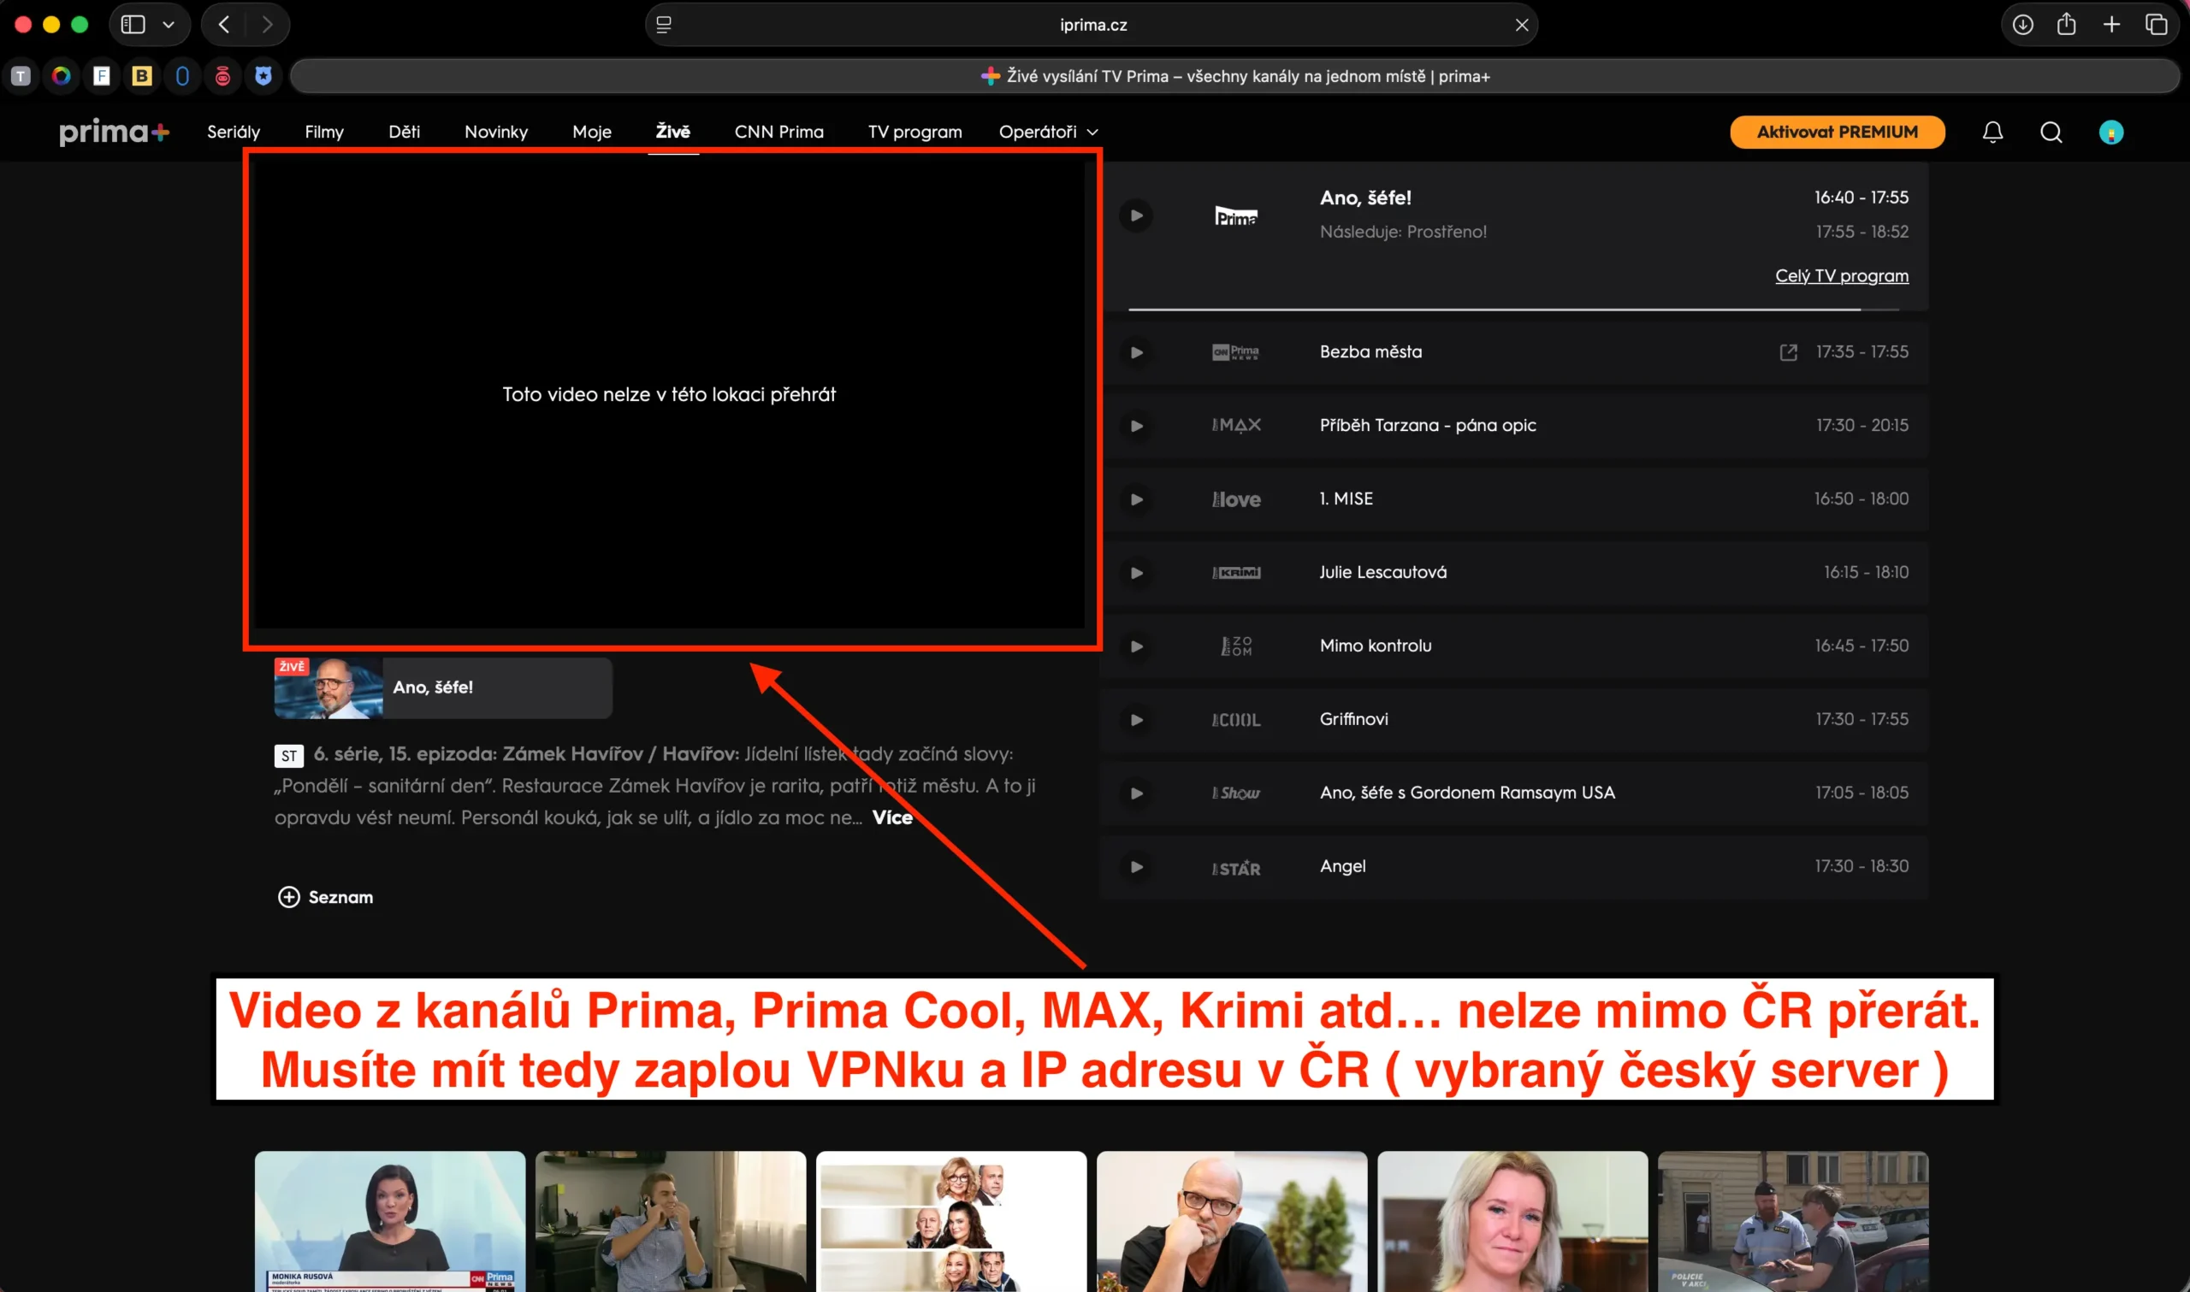Open the TV program menu item
This screenshot has width=2190, height=1292.
click(x=914, y=133)
